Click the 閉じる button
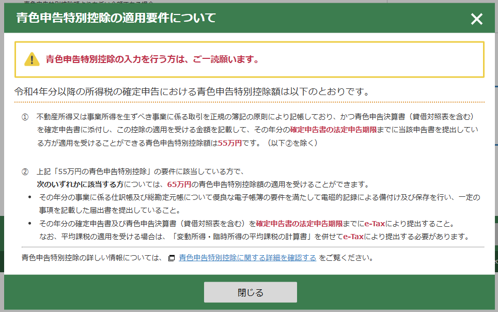The height and width of the screenshot is (312, 498). tap(250, 292)
